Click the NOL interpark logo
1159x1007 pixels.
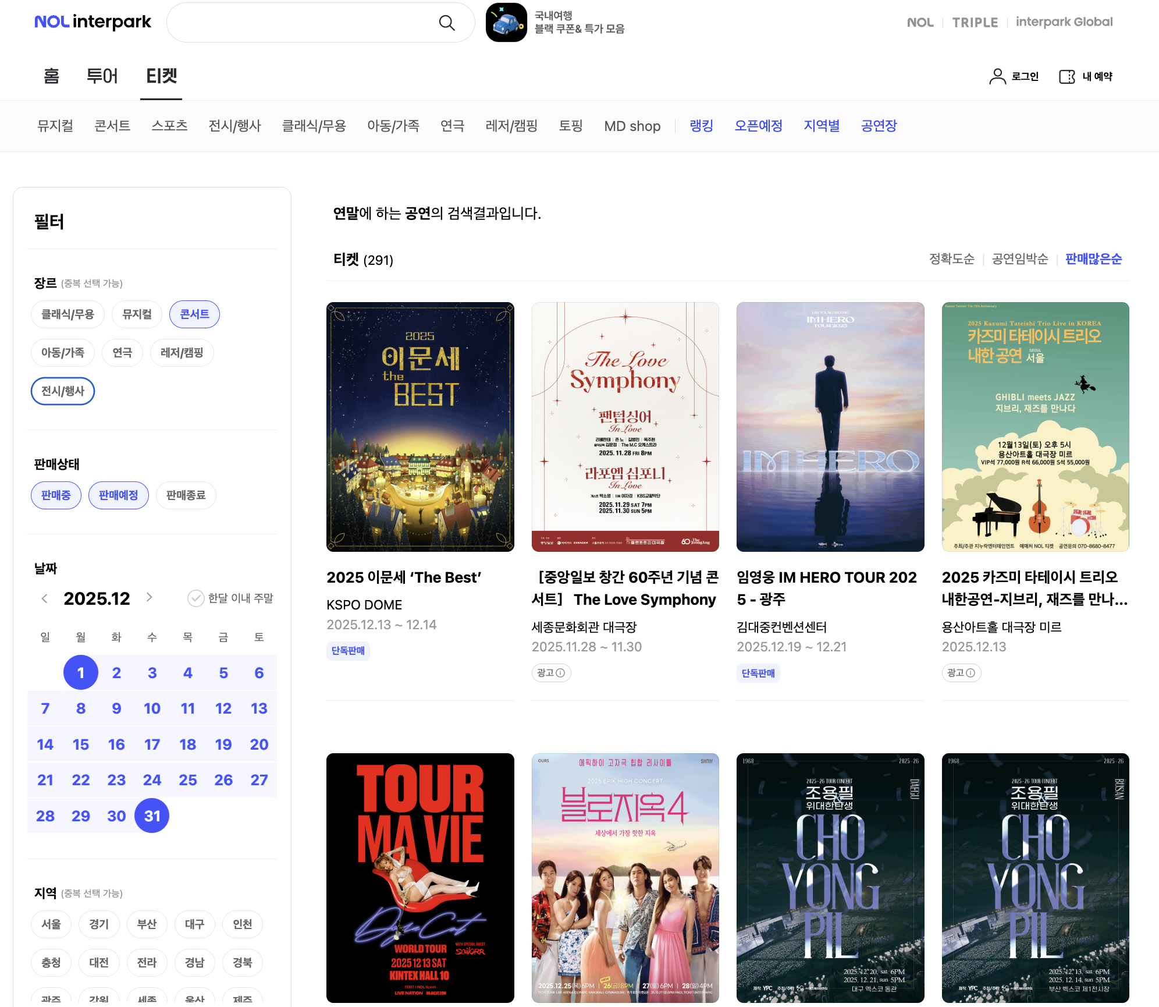click(x=93, y=22)
